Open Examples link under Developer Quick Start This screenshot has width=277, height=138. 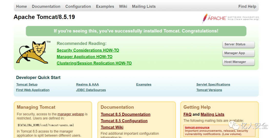[x=144, y=85]
